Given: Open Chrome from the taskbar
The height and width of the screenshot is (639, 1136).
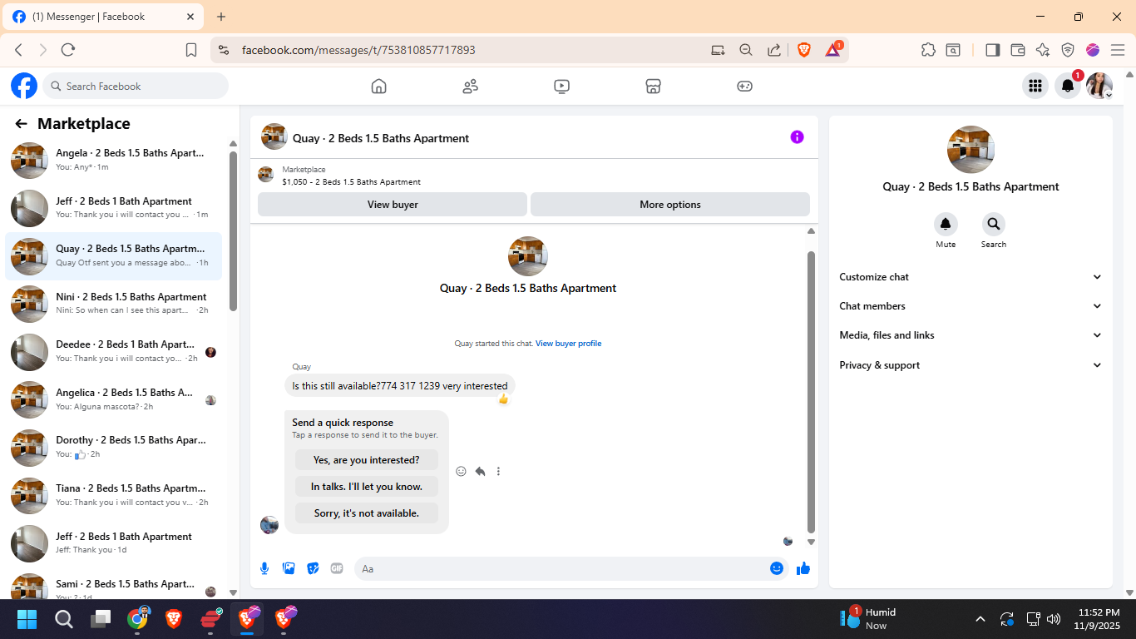Looking at the screenshot, I should pos(138,618).
